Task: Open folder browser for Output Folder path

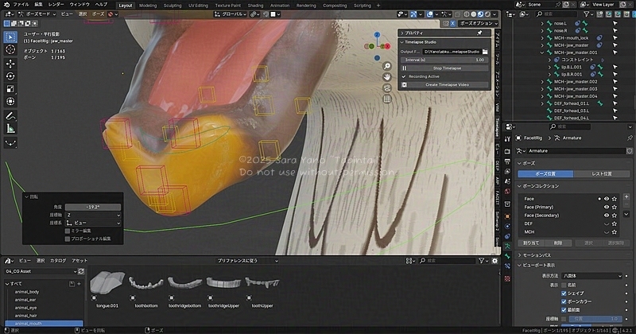Action: [x=485, y=51]
